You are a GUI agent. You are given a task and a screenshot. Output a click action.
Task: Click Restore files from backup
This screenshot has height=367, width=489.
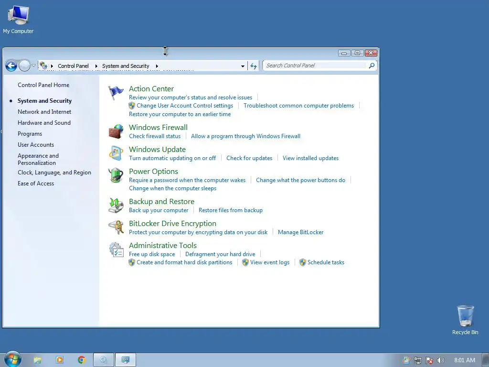(x=231, y=210)
